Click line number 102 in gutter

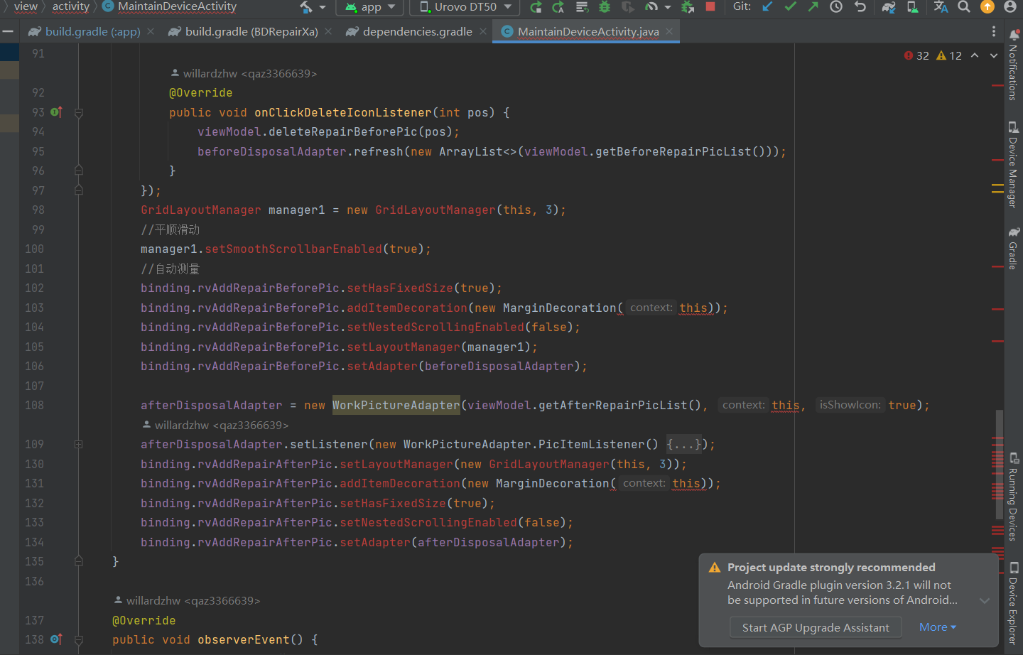click(34, 288)
